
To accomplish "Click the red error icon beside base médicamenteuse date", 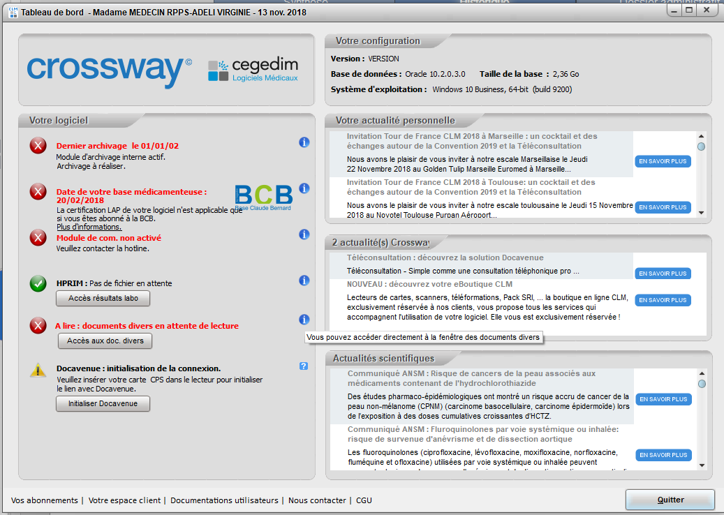I will (38, 191).
